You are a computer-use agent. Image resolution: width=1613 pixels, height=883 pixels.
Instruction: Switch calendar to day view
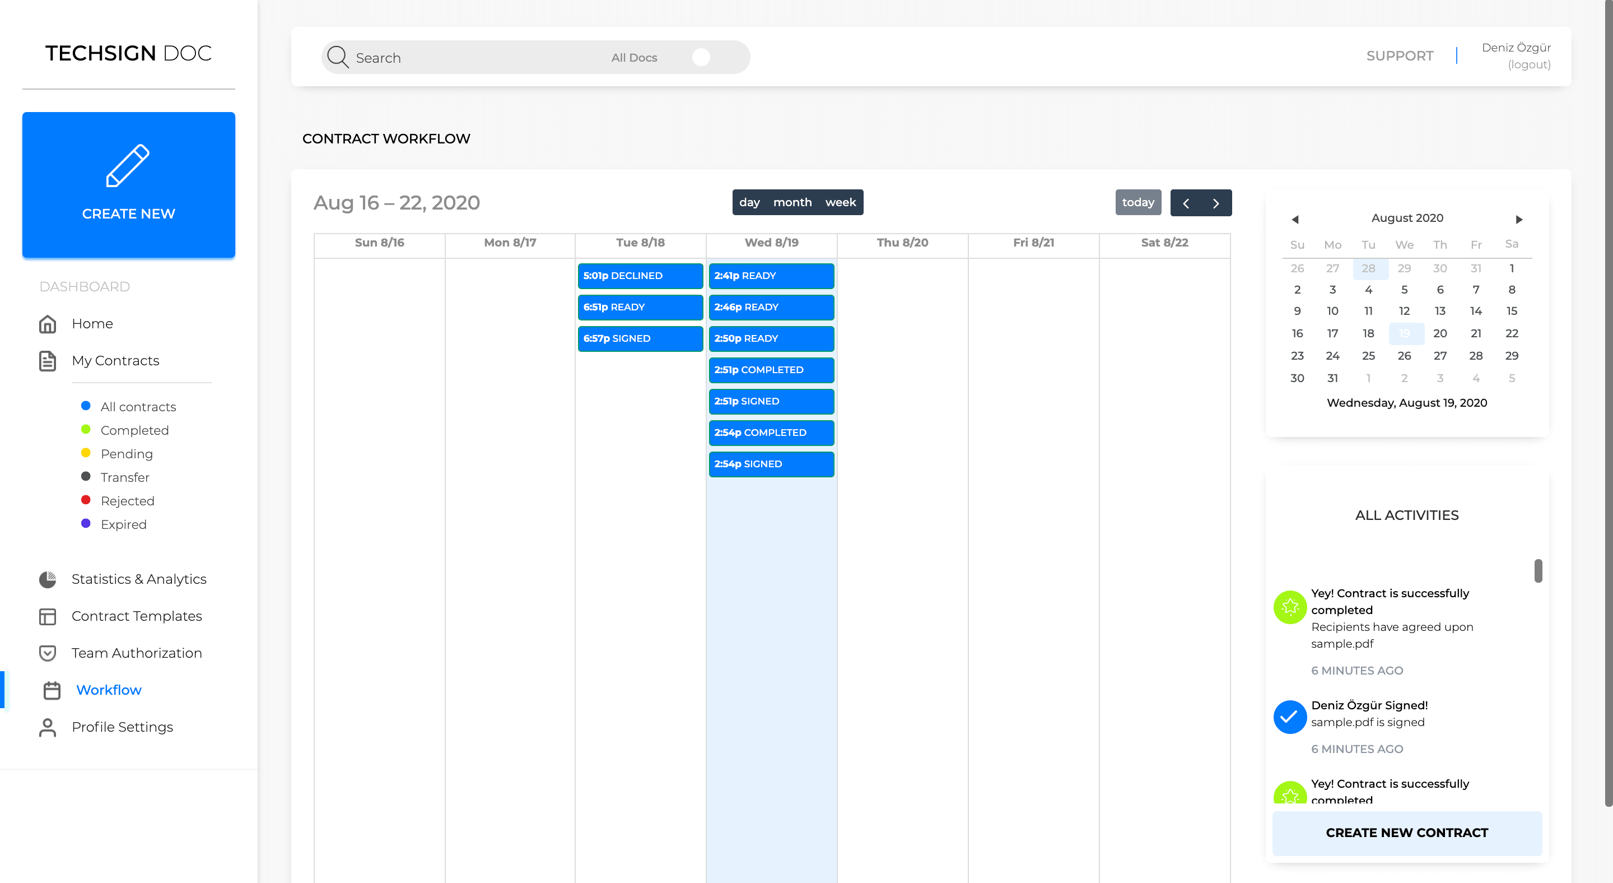(x=749, y=202)
